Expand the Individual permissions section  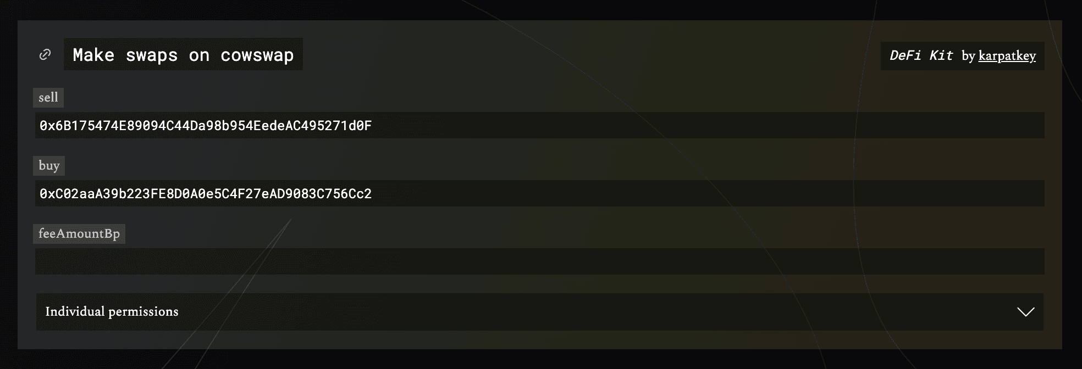(x=539, y=312)
